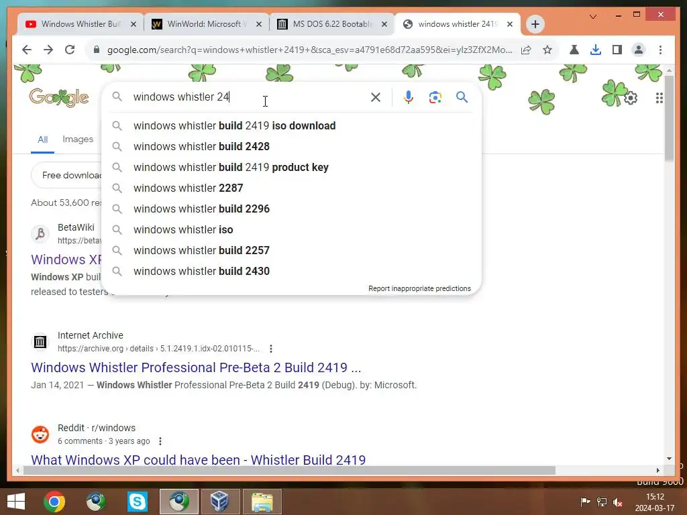Close the WinWorld tab
The width and height of the screenshot is (687, 515).
259,24
